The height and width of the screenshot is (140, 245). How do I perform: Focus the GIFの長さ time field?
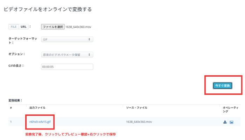point(67,67)
